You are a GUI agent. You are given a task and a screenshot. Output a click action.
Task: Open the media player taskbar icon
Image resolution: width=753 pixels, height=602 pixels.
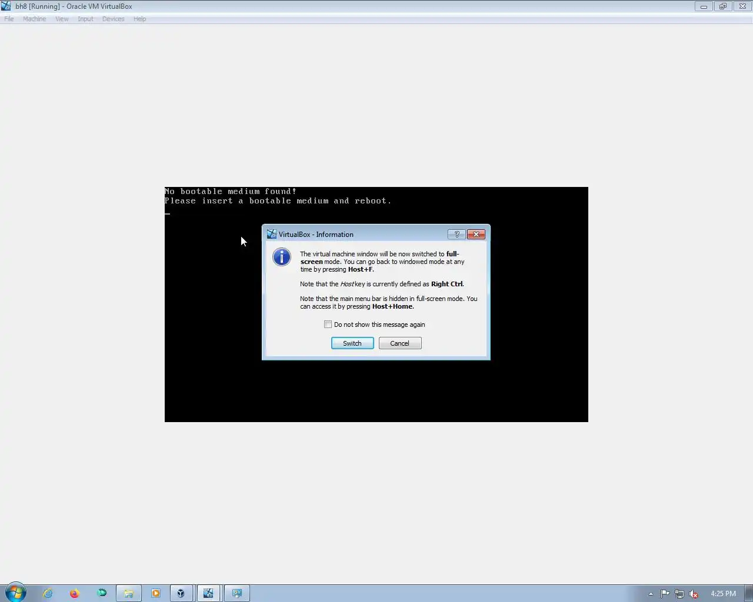click(x=155, y=593)
